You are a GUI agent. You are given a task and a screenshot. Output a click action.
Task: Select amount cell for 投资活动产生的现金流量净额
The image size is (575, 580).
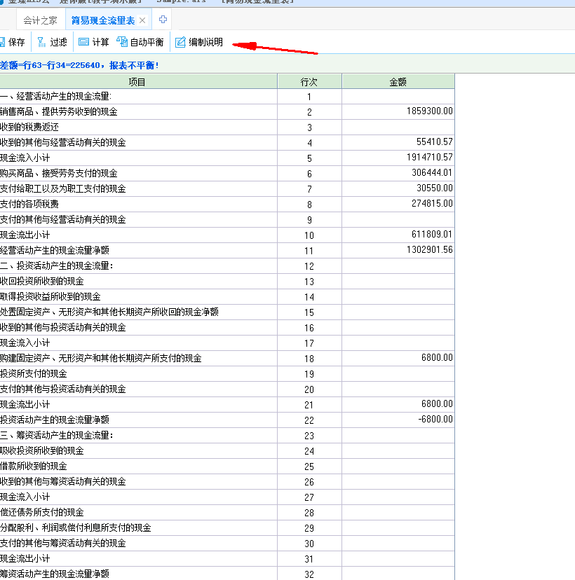398,420
